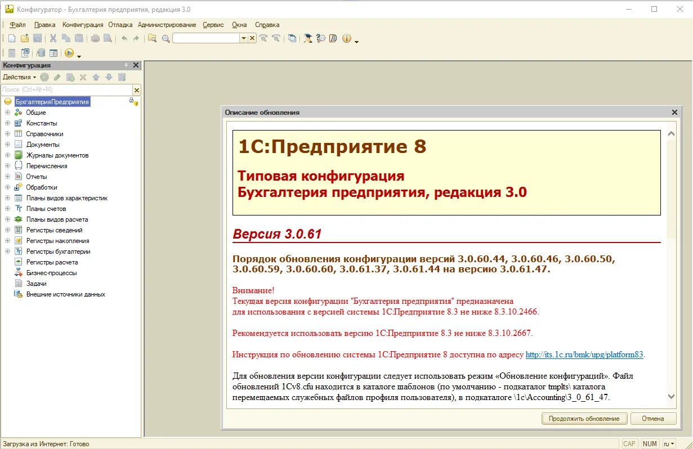The image size is (693, 449).
Task: Open the Файл menu
Action: [17, 25]
